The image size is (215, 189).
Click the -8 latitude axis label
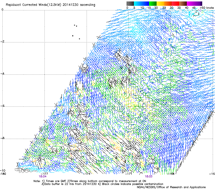2,138
